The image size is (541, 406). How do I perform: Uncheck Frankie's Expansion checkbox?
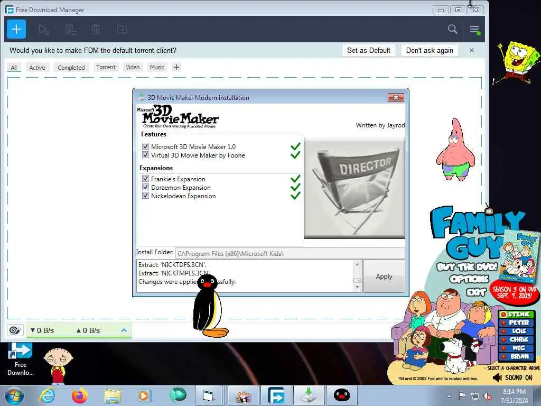146,179
